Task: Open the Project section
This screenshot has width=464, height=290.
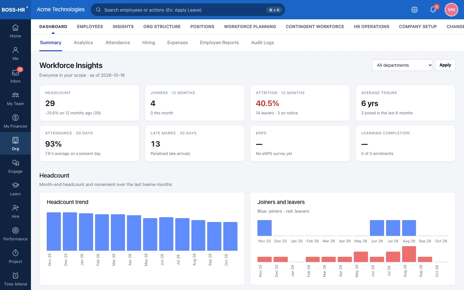Action: point(15,257)
